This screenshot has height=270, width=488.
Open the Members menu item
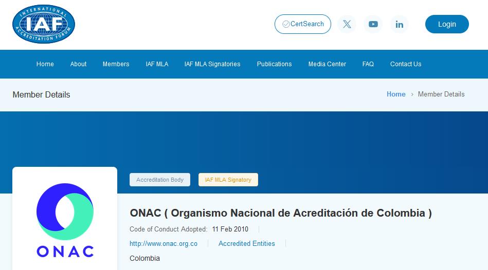click(x=116, y=64)
